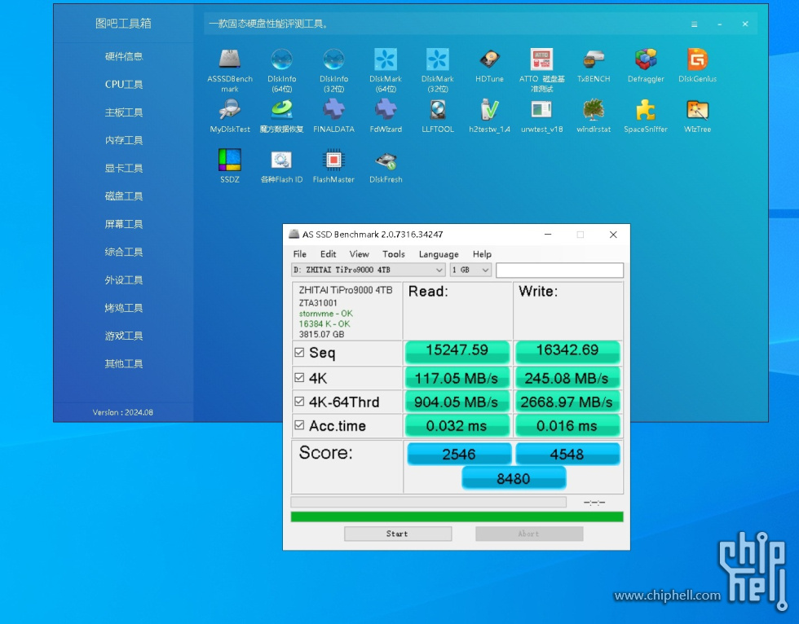Open the Edit menu in AS SSD
Screen dimensions: 799x624
[328, 254]
